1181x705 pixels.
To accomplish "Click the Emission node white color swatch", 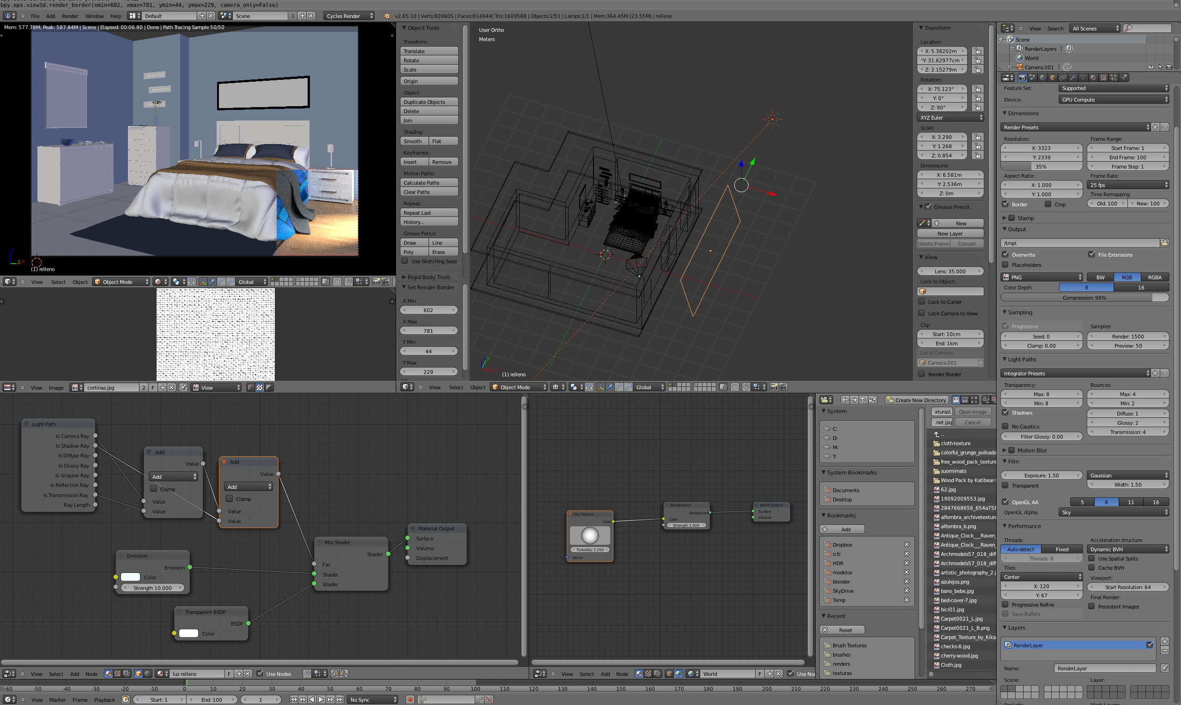I will (x=131, y=577).
